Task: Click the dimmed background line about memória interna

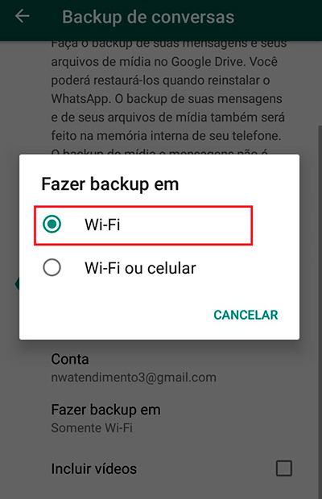Action: [166, 136]
